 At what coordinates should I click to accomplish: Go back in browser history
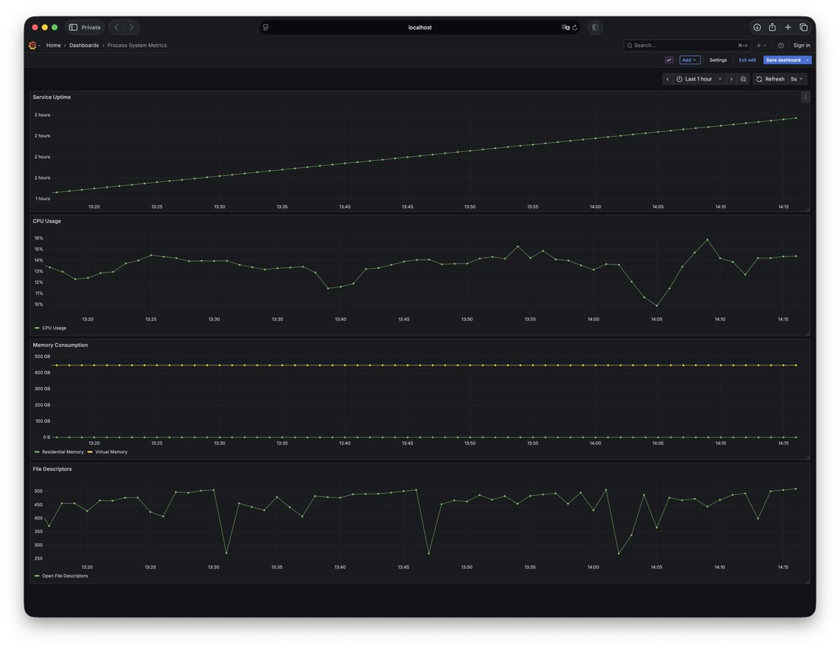116,27
